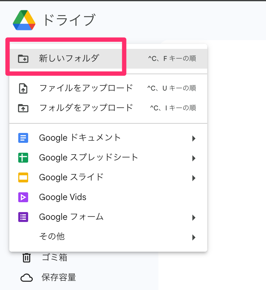
Task: Open 保存容量 in the sidebar
Action: click(59, 277)
